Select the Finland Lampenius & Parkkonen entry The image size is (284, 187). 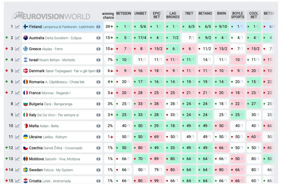click(62, 27)
